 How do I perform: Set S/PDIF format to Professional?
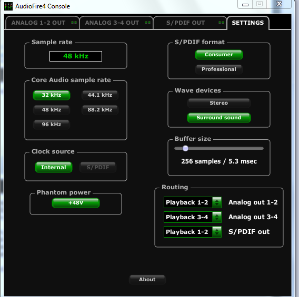[x=219, y=69]
